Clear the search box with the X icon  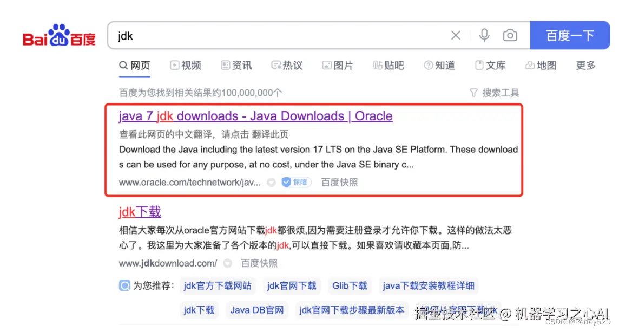click(456, 35)
